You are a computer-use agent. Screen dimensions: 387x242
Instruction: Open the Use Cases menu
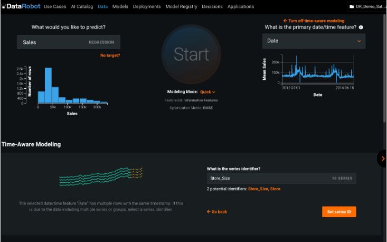[x=55, y=7]
